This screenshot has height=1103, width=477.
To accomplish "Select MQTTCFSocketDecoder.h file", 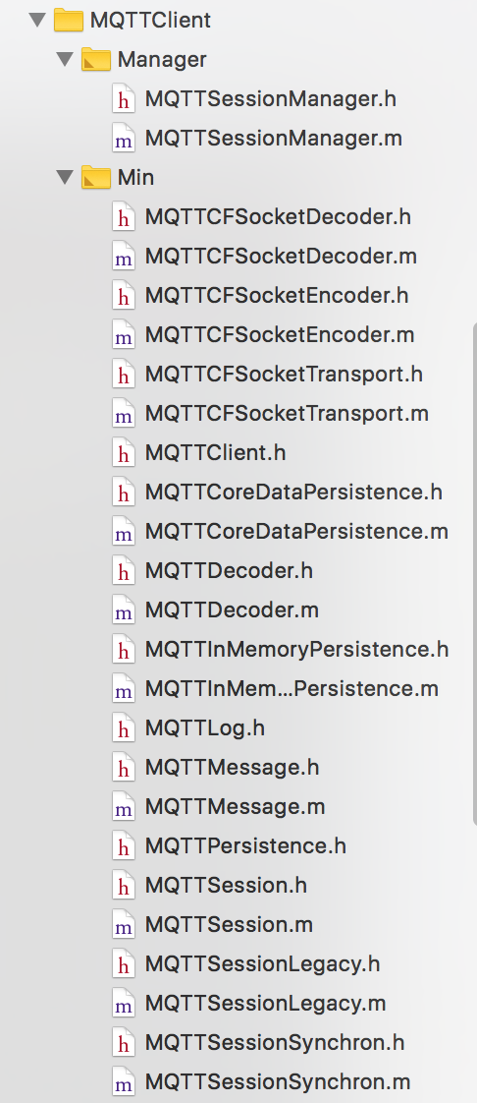I will click(x=278, y=216).
